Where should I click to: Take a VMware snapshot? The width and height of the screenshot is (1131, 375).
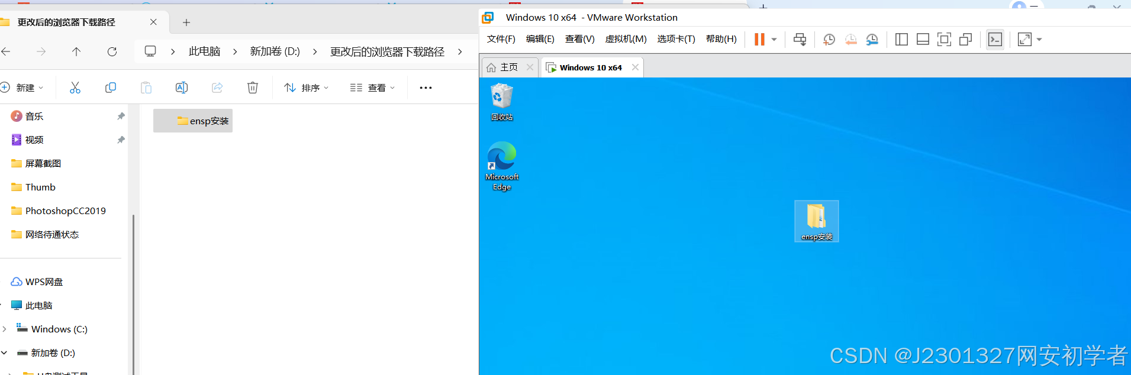829,40
